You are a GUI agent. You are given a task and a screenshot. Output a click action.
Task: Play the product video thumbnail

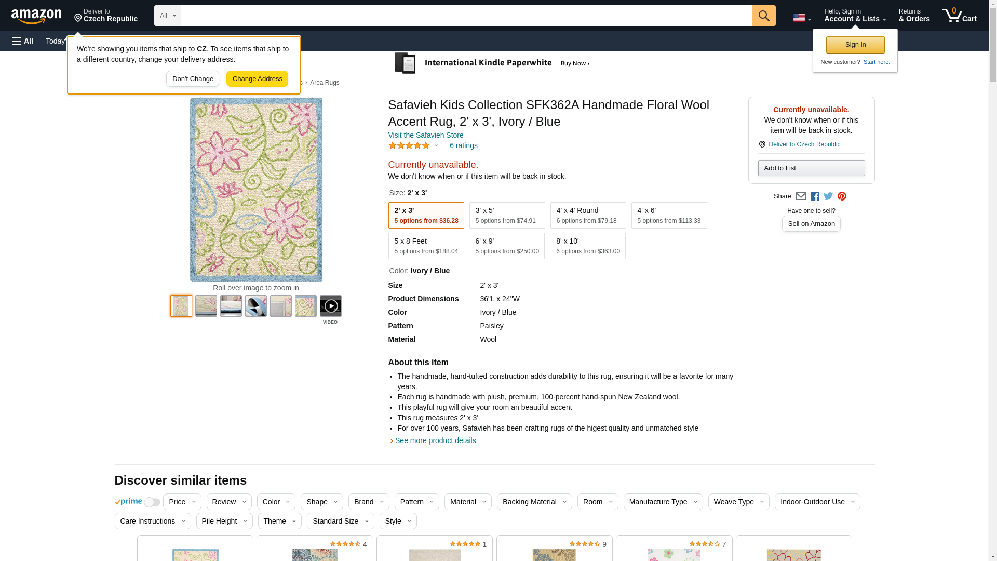(x=330, y=306)
